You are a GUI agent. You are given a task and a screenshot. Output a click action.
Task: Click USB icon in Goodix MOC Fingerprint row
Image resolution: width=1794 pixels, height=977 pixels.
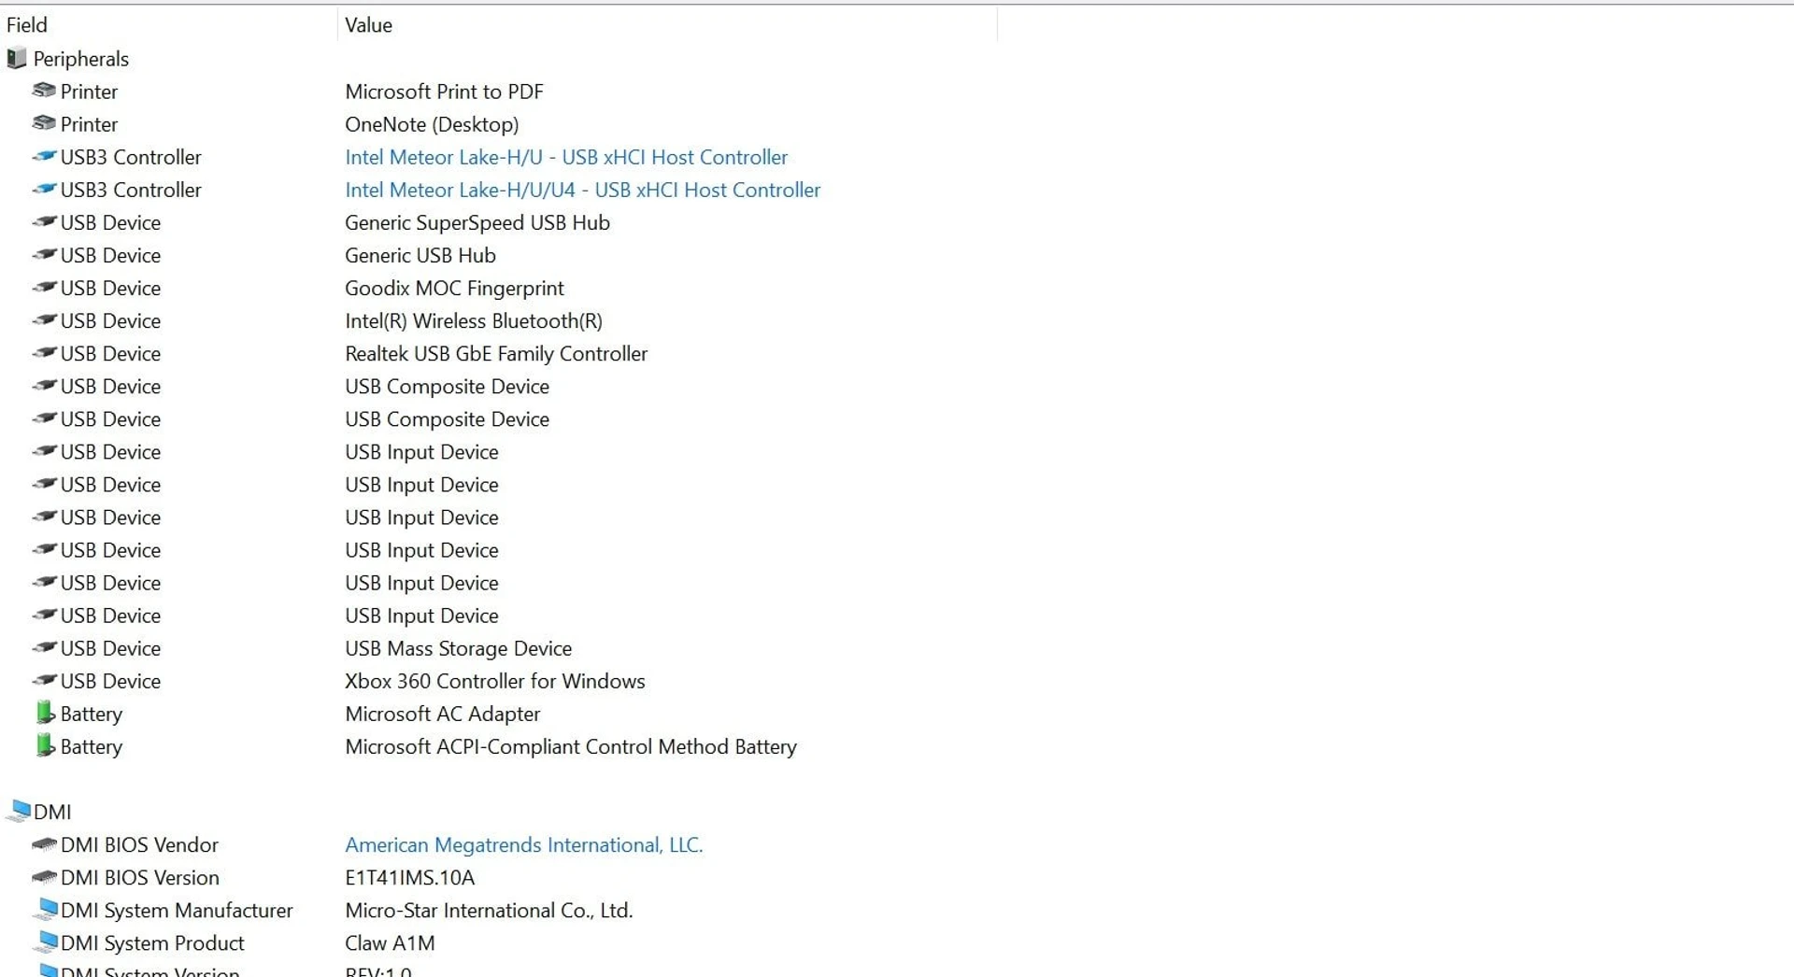[x=44, y=288]
